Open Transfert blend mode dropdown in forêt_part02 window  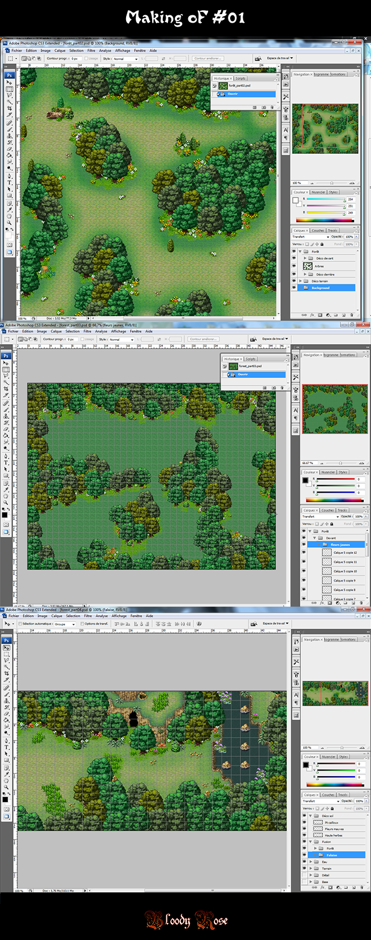coord(310,237)
